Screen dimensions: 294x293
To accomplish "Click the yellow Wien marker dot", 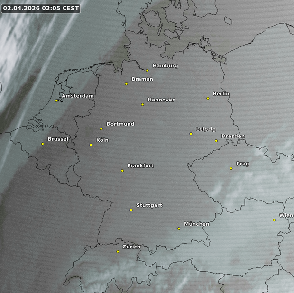I will pyautogui.click(x=274, y=220).
